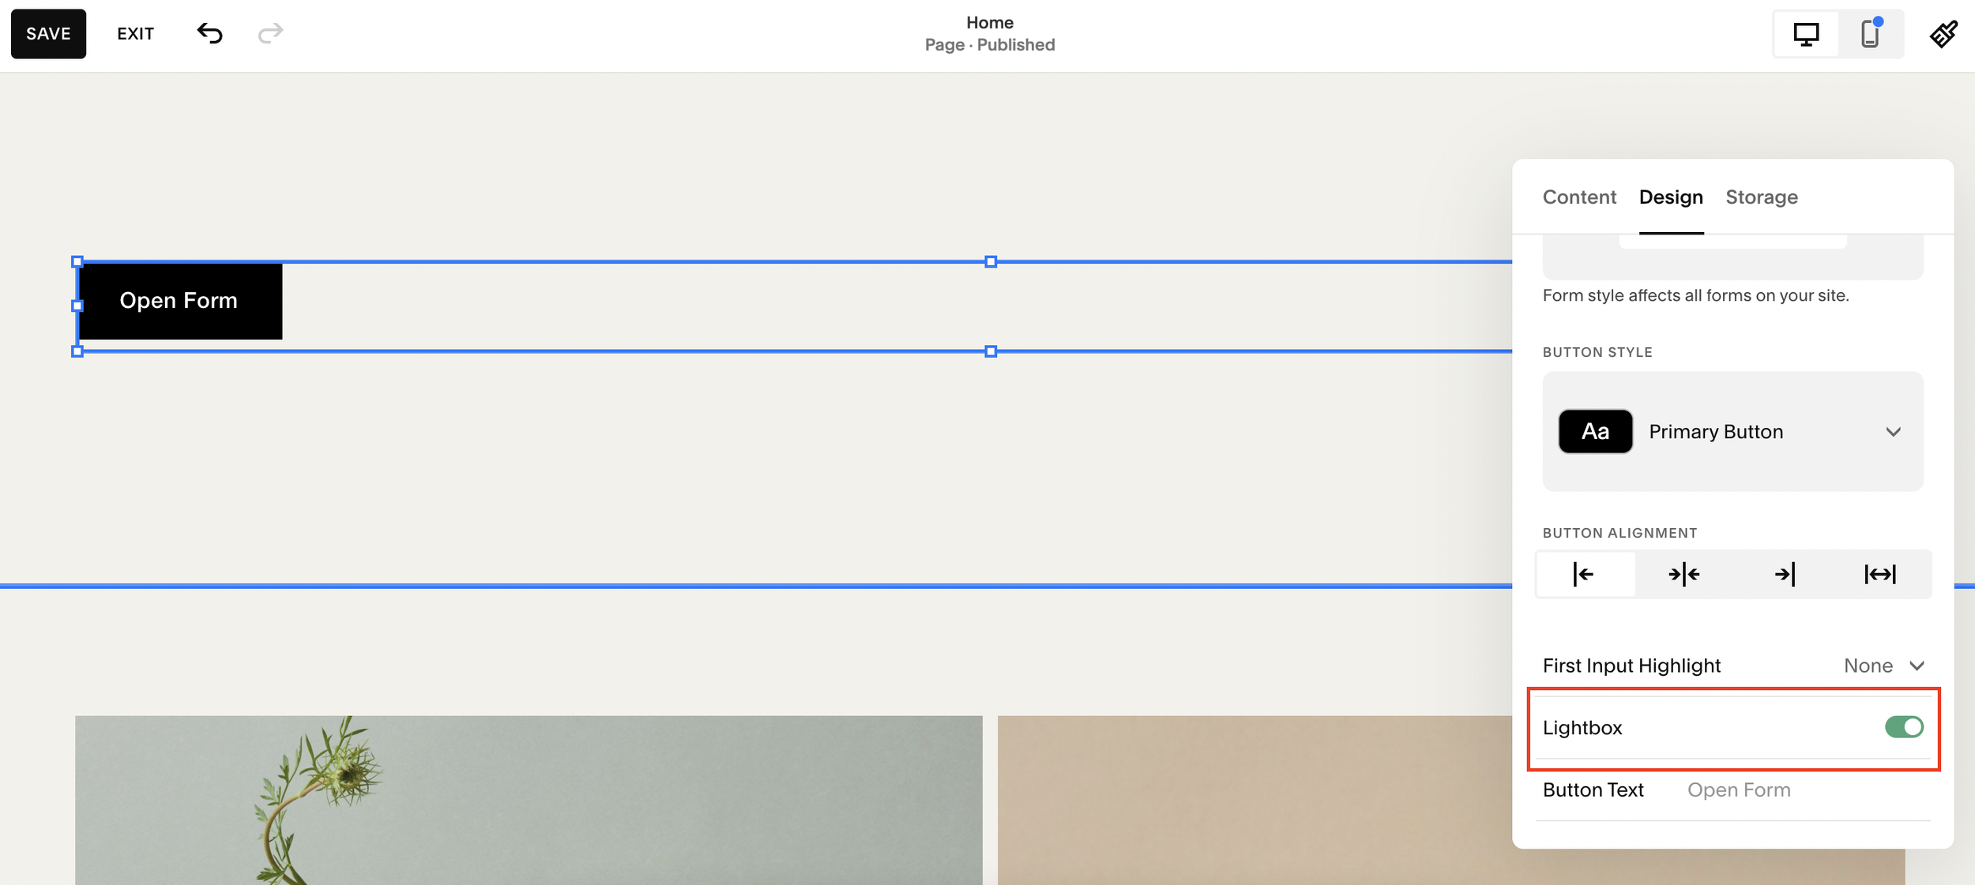Switch to desktop view icon

click(x=1806, y=34)
